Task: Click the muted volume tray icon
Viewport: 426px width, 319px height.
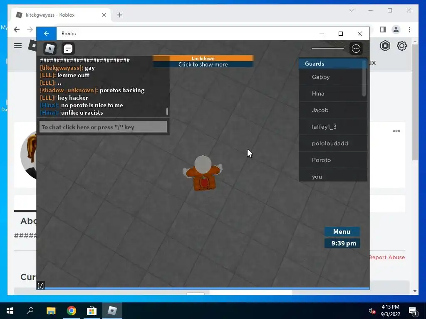Action: tap(372, 311)
